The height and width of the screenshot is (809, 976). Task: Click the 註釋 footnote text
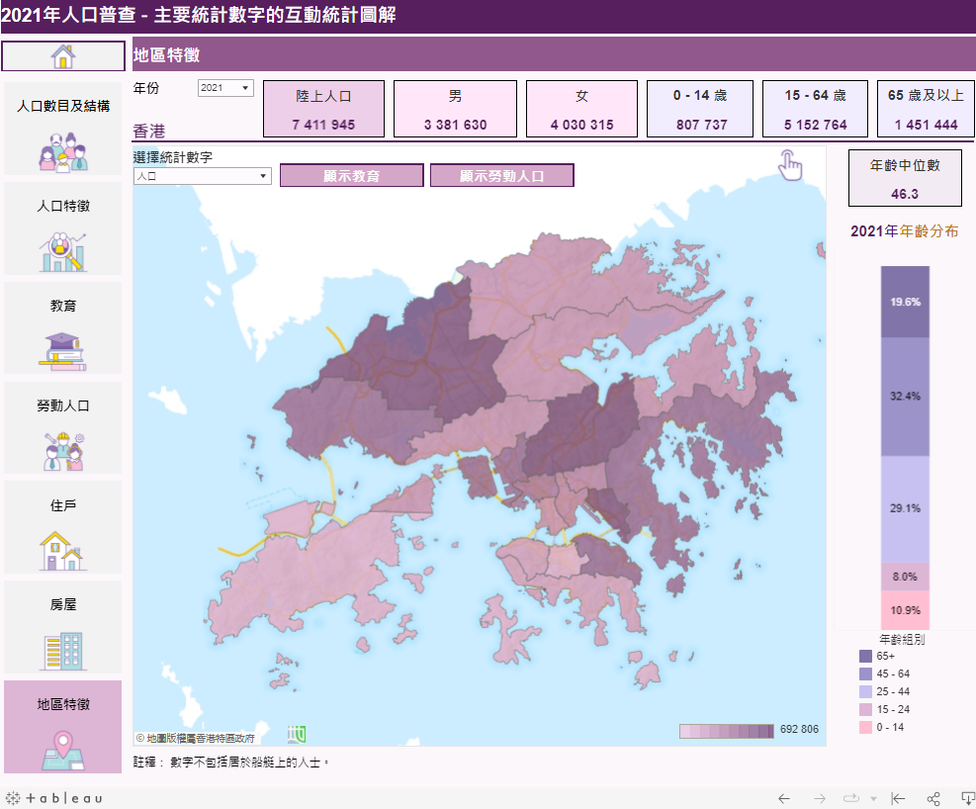tap(231, 762)
